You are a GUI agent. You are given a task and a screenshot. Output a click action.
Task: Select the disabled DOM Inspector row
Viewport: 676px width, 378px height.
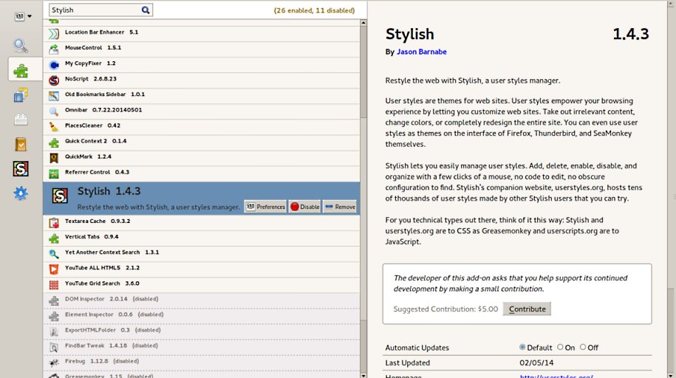tap(202, 300)
